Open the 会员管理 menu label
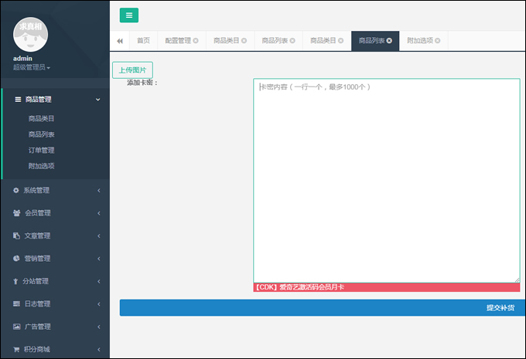526x359 pixels. pyautogui.click(x=38, y=213)
